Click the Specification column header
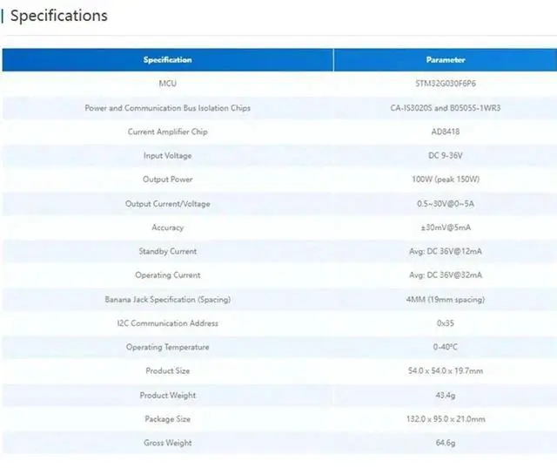 tap(167, 60)
